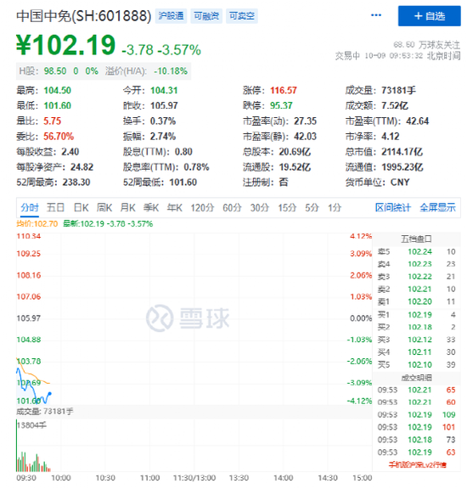The height and width of the screenshot is (489, 467).
Task: Click the 可卖空 tag
Action: point(242,16)
